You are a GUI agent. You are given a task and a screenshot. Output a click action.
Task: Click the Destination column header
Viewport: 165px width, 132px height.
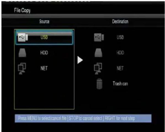(x=120, y=22)
